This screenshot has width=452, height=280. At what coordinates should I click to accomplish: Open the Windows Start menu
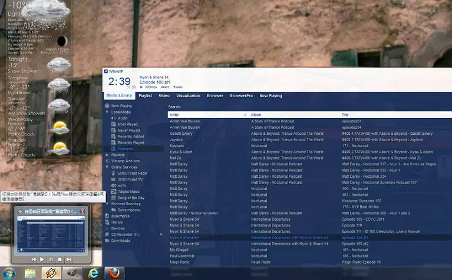(9, 273)
